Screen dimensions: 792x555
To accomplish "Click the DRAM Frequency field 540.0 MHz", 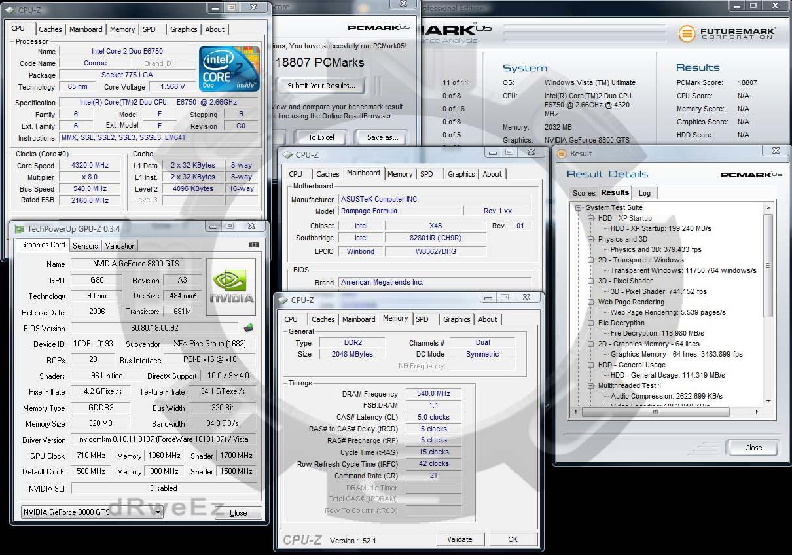I will coord(433,394).
